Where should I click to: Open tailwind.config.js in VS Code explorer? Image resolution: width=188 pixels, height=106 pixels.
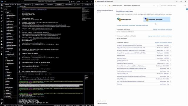(x=9, y=98)
